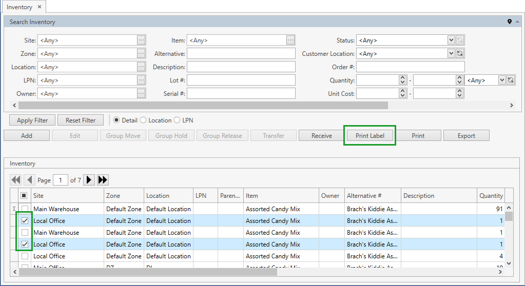The image size is (525, 286).
Task: Go to next inventory page
Action: pyautogui.click(x=89, y=180)
